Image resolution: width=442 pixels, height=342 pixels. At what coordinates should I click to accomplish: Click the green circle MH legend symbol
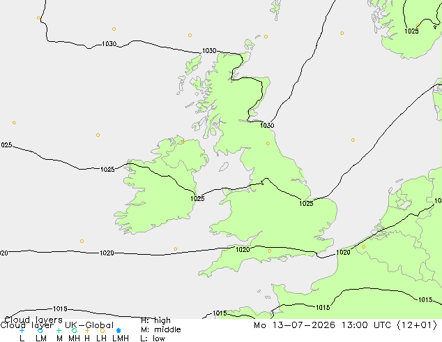point(74,330)
